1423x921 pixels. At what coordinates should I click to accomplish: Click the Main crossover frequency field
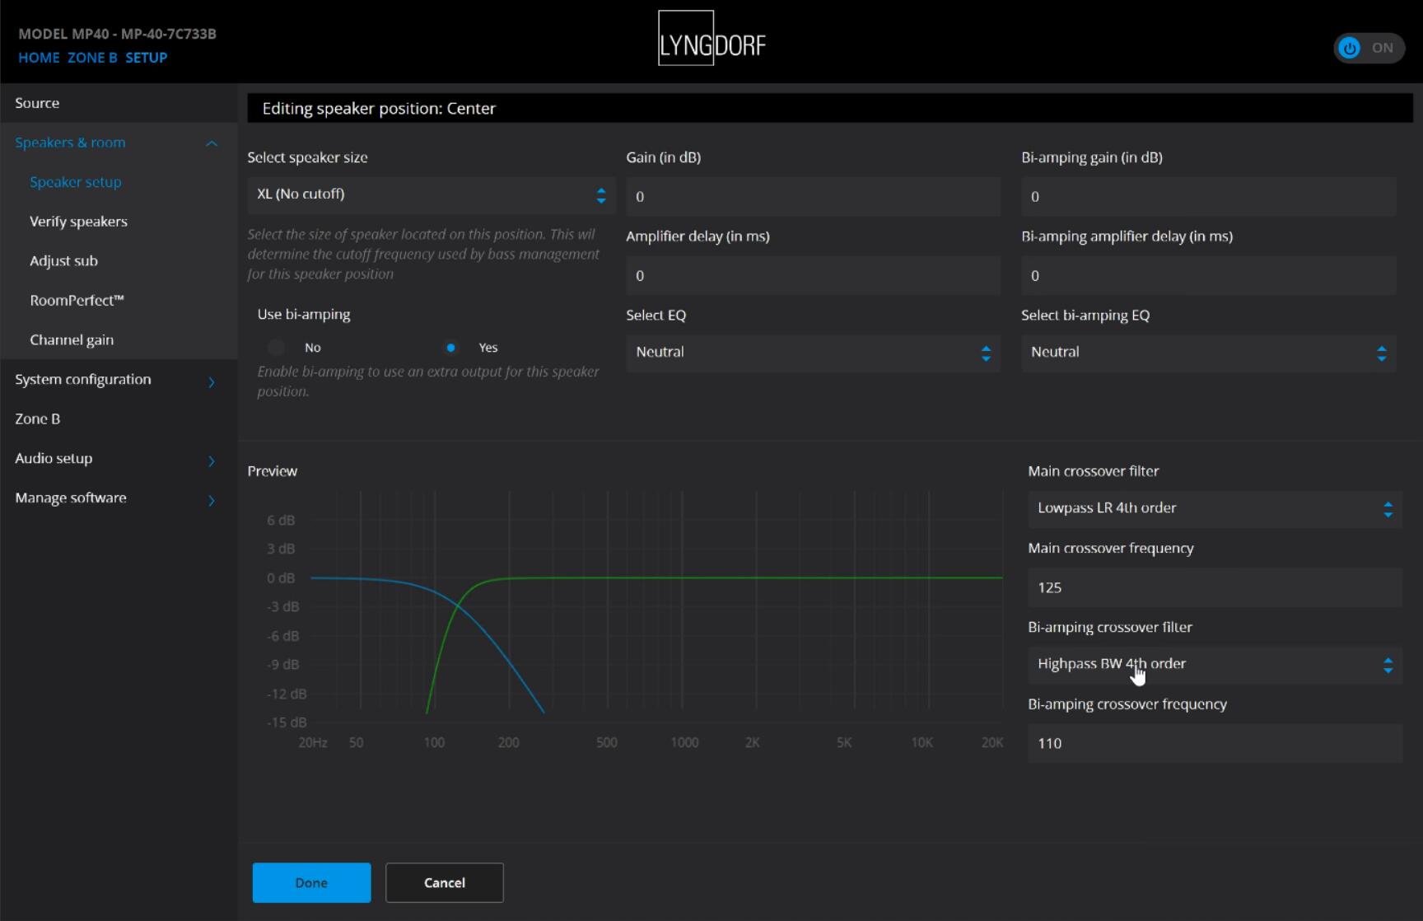[x=1214, y=587]
